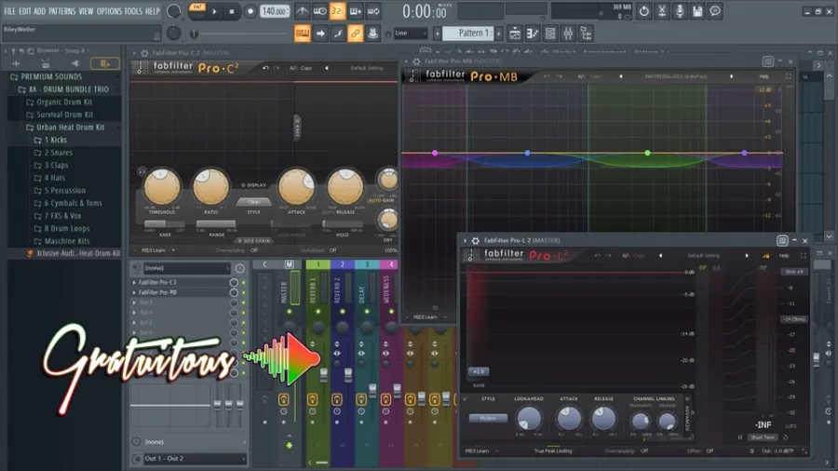Toggle FabFilter Pro-C 2 slot enable LED
Image resolution: width=838 pixels, height=471 pixels.
(x=244, y=282)
